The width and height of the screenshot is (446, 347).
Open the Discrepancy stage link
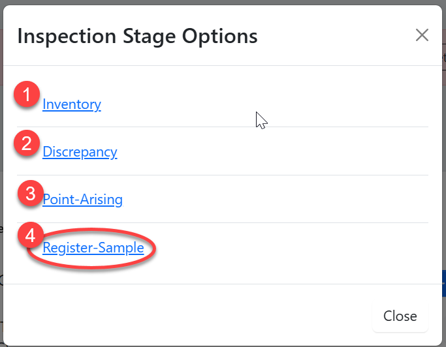[x=80, y=152]
